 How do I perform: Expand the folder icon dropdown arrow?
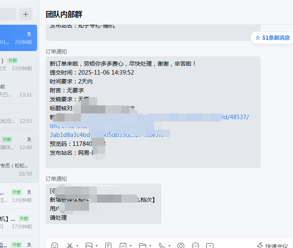(150, 246)
